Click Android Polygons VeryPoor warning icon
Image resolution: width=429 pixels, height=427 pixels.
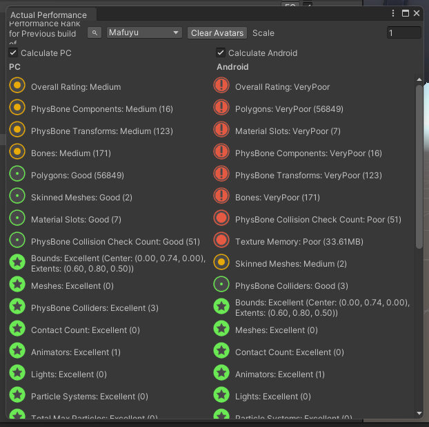221,107
